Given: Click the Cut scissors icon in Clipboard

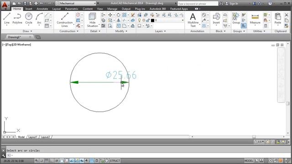Looking at the screenshot, I should tap(287, 15).
